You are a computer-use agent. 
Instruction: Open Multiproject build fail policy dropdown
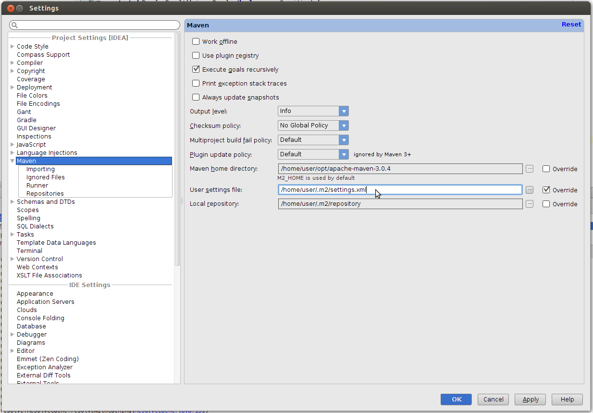tap(313, 140)
